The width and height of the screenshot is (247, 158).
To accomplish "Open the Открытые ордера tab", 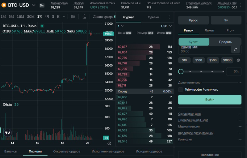I will point(67,152).
